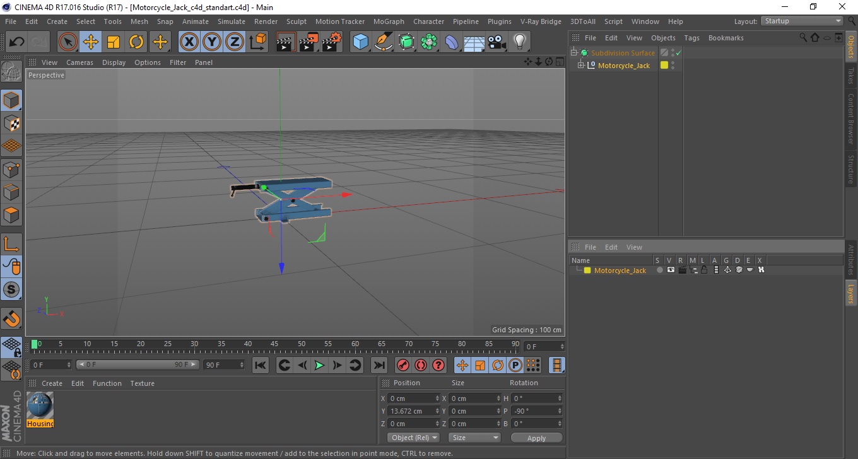Go to start of animation
Viewport: 858px width, 459px height.
coord(261,365)
